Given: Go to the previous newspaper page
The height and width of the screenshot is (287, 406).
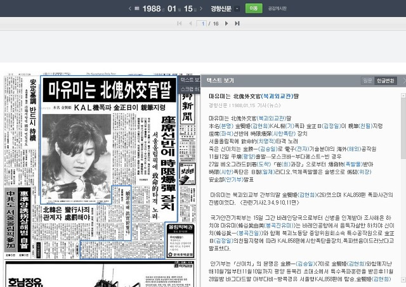Looking at the screenshot, I should pyautogui.click(x=190, y=23).
